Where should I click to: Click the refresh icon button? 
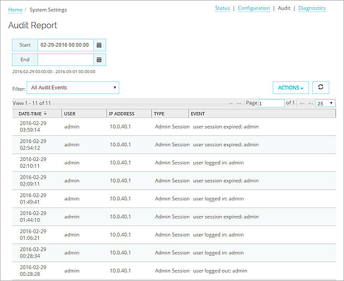[320, 88]
